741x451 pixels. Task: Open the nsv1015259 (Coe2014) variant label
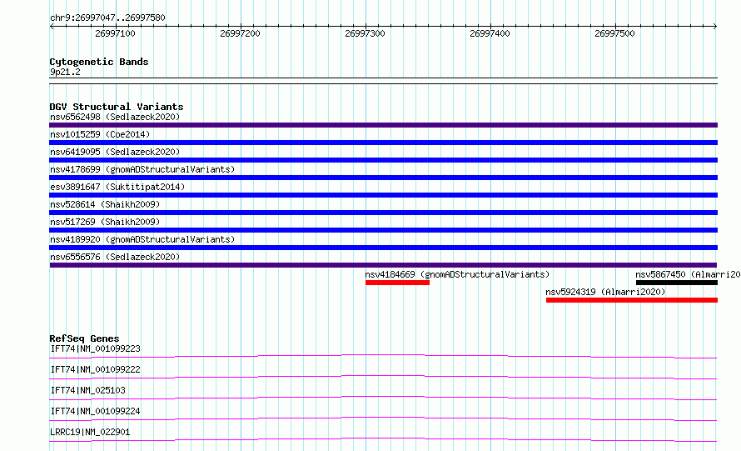100,134
